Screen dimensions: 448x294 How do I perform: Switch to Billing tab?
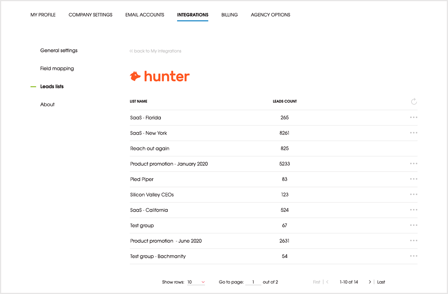tap(229, 15)
